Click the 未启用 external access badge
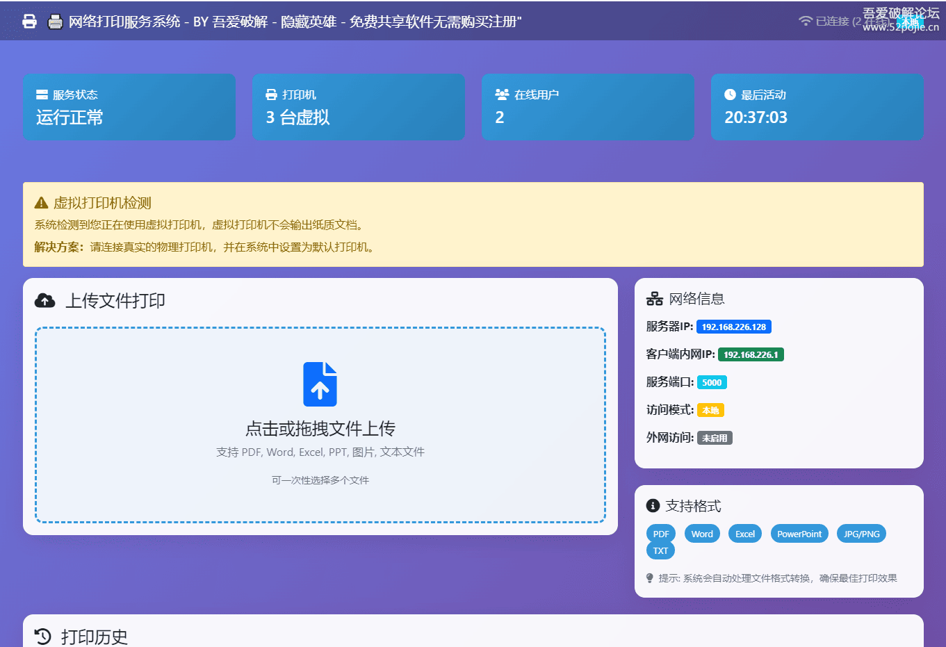This screenshot has height=647, width=946. coord(715,438)
